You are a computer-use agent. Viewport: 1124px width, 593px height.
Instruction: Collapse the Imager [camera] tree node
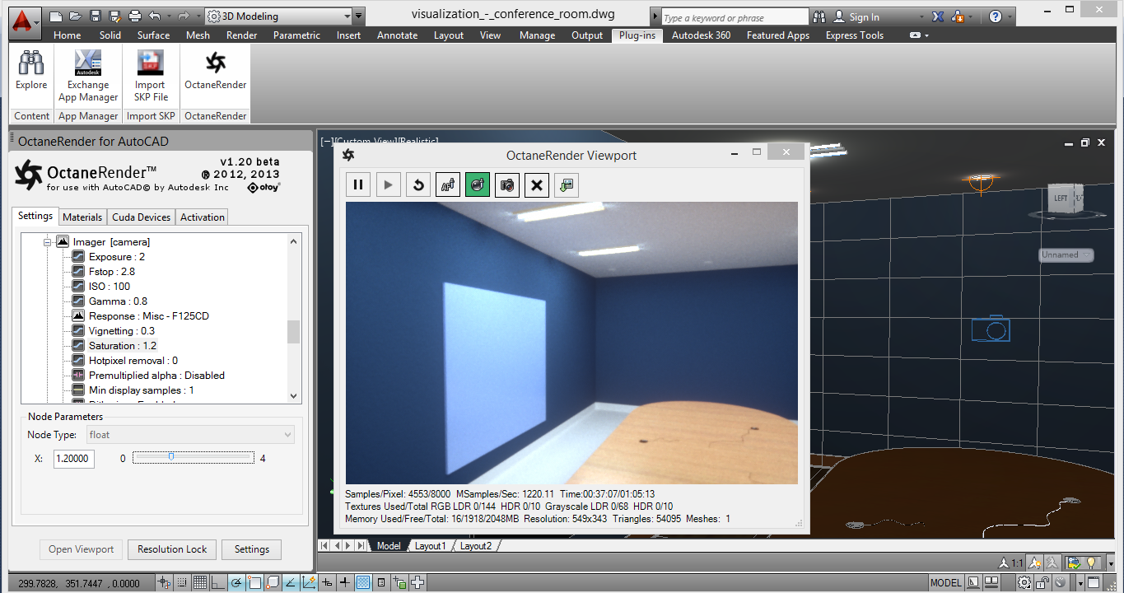point(48,241)
